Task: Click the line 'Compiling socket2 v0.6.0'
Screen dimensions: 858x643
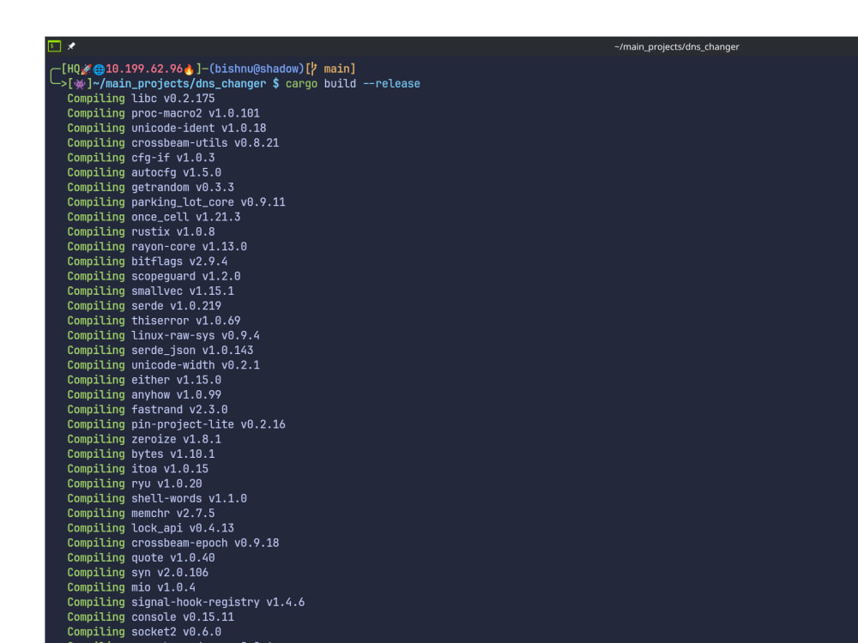Action: [144, 631]
